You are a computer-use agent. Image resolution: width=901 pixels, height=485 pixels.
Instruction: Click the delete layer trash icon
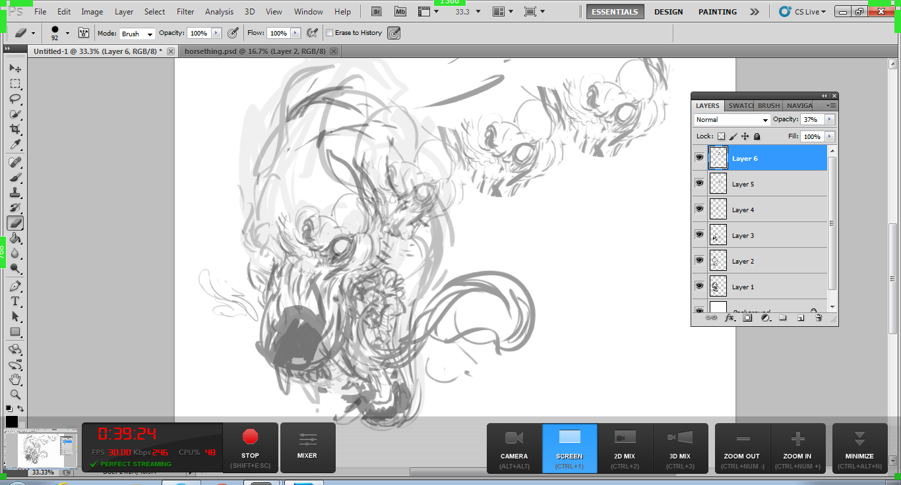point(818,318)
